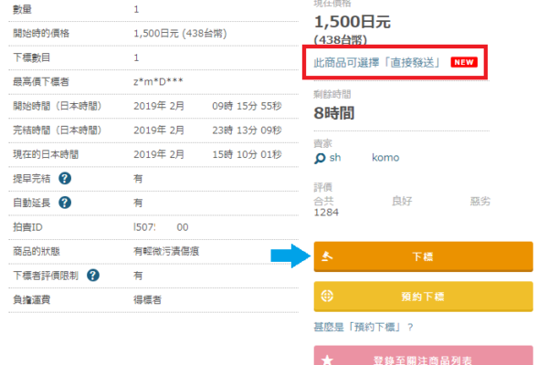Click the magnifier icon beside the seller name
The width and height of the screenshot is (548, 365).
point(320,158)
